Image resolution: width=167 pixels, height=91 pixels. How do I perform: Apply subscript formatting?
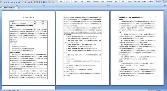(x=14, y=2)
